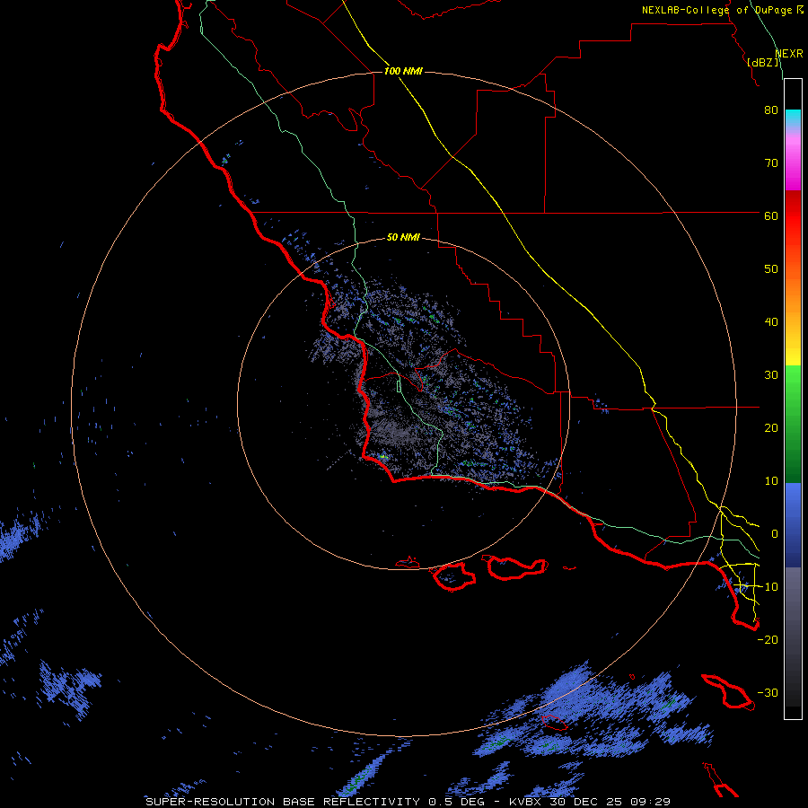Viewport: 808px width, 808px height.
Task: Click the 70 value on the dBZ scale
Action: coord(771,162)
